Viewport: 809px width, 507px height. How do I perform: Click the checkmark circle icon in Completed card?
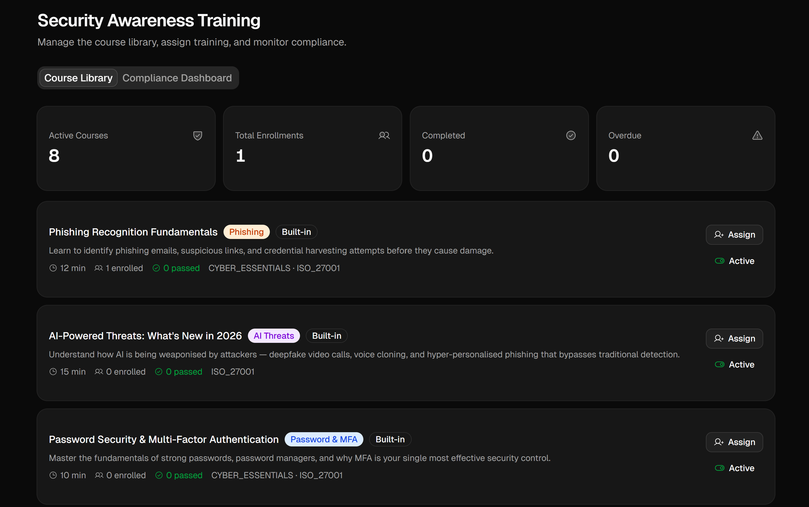[571, 135]
